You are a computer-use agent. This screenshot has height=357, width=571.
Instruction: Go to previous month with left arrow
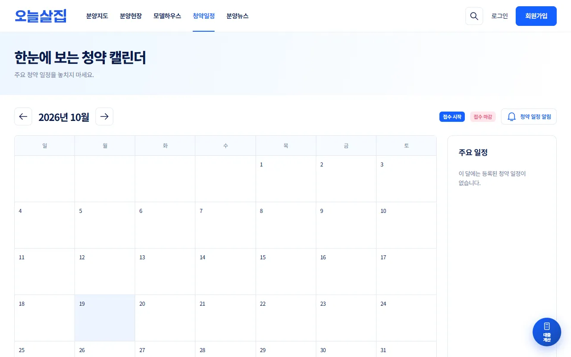point(23,116)
